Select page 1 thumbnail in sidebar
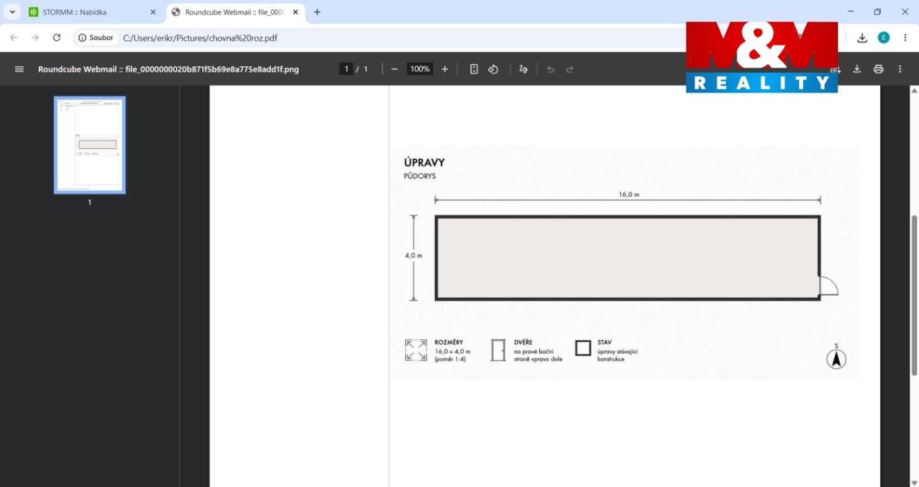Image resolution: width=919 pixels, height=487 pixels. point(90,145)
